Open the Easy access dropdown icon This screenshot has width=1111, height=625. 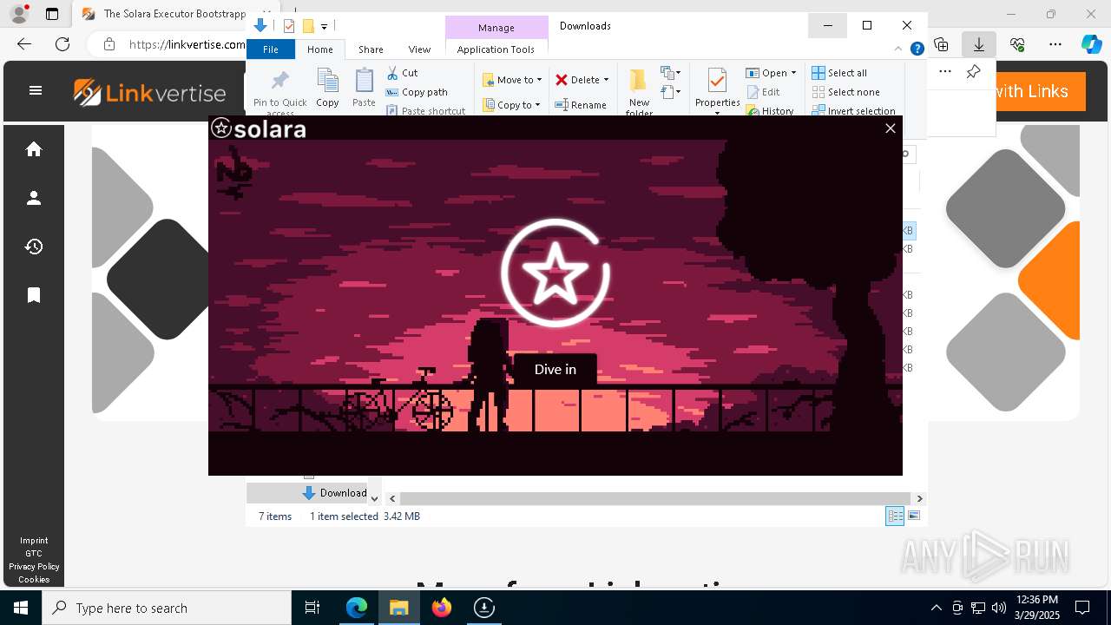coord(670,92)
